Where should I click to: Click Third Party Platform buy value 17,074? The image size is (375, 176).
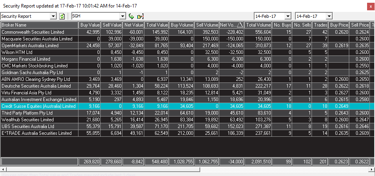90,113
